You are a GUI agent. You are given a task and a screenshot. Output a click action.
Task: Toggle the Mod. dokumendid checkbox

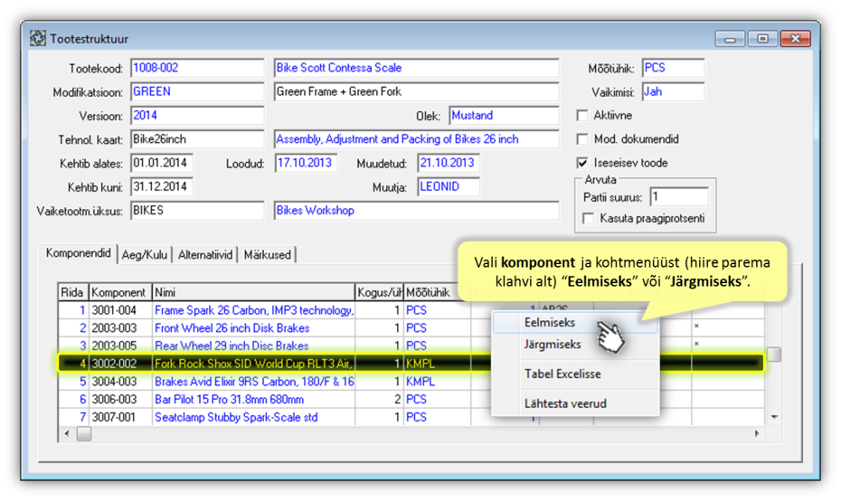pos(582,139)
